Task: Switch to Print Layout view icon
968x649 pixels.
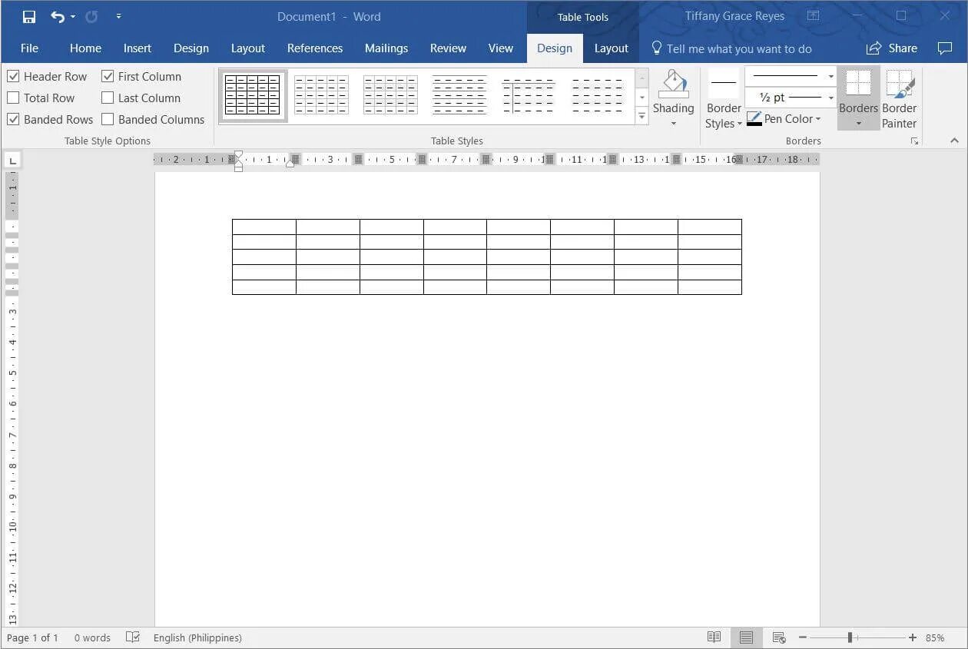Action: click(746, 637)
